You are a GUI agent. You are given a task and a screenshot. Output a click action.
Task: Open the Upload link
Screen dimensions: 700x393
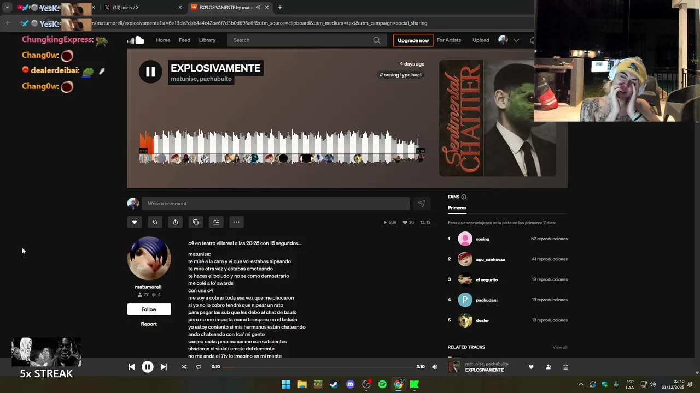click(x=481, y=40)
